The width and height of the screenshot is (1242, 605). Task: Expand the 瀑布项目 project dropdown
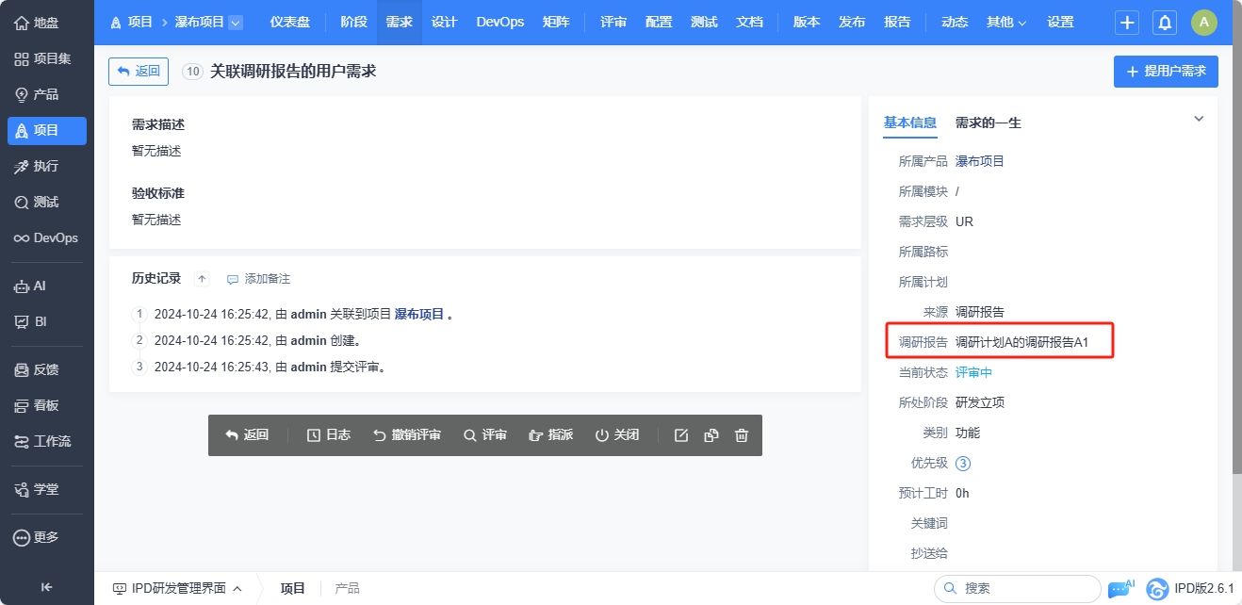coord(235,23)
